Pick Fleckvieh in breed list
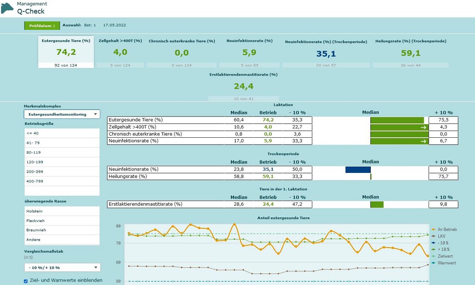This screenshot has width=475, height=285. coord(62,221)
